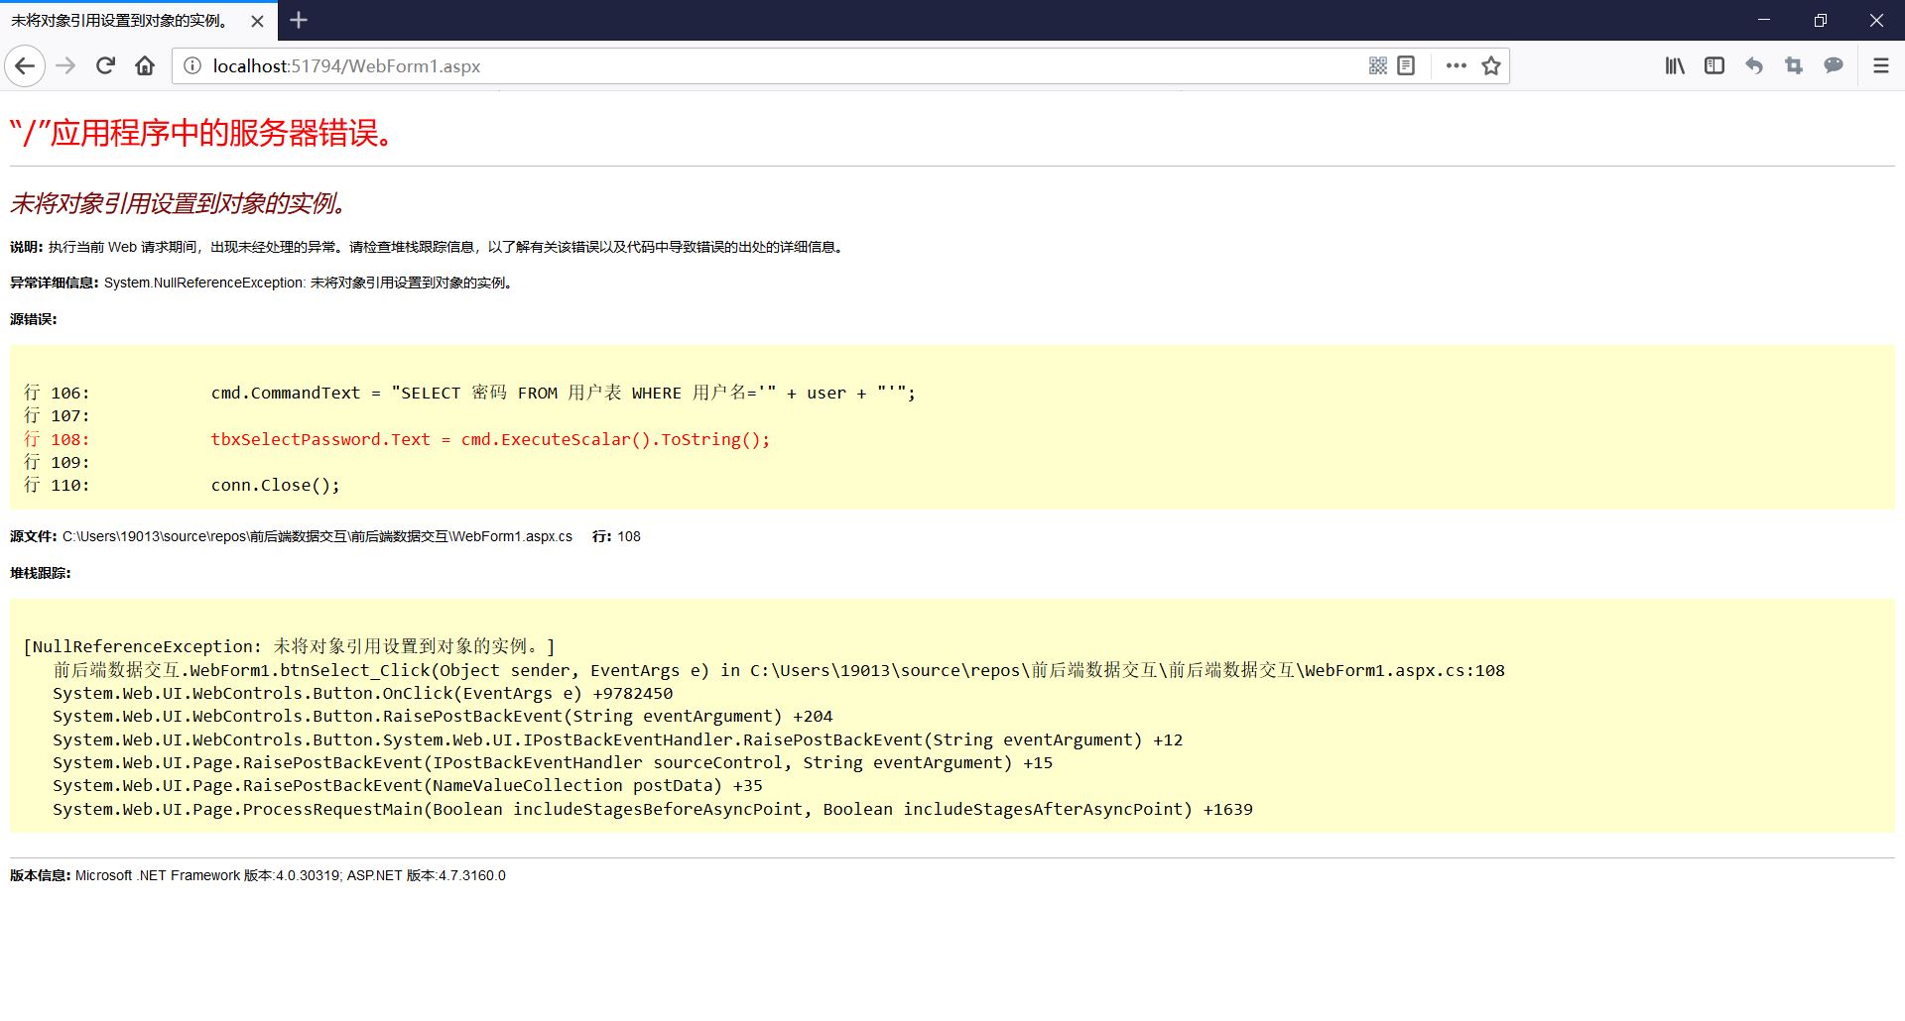
Task: Show site information for localhost
Action: (x=192, y=66)
